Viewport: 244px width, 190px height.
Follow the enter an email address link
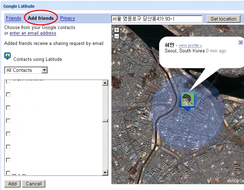33,33
